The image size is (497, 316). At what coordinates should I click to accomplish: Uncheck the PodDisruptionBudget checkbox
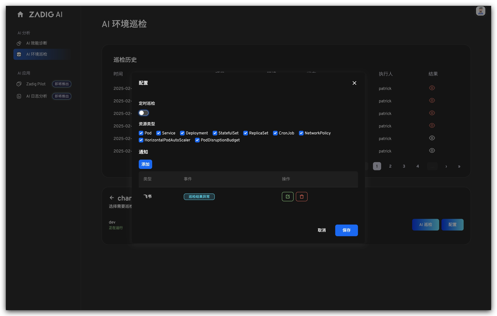(x=197, y=140)
